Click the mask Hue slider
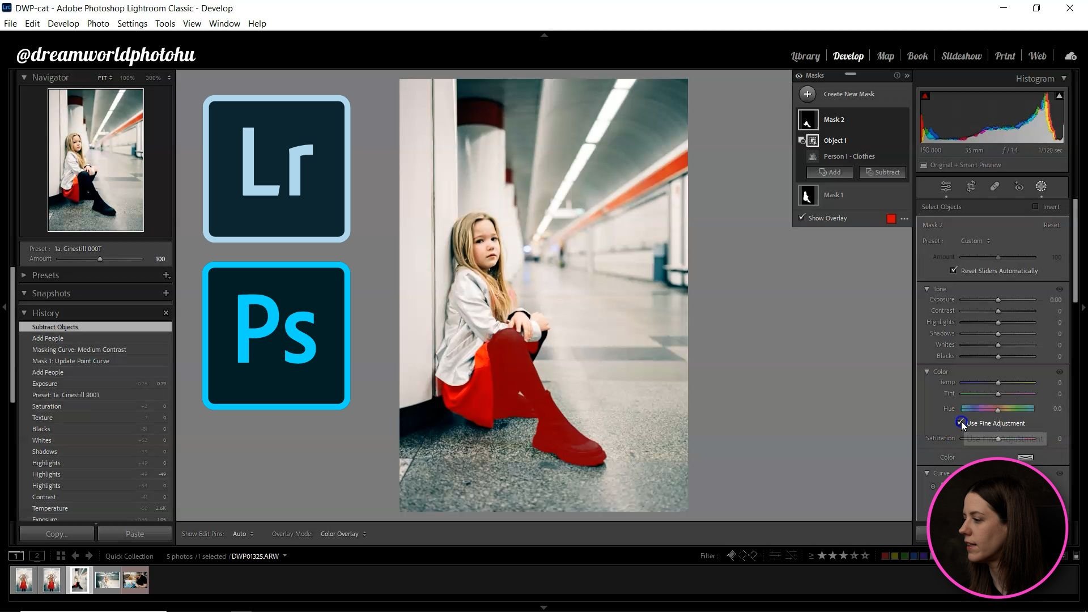This screenshot has height=612, width=1088. pyautogui.click(x=997, y=409)
